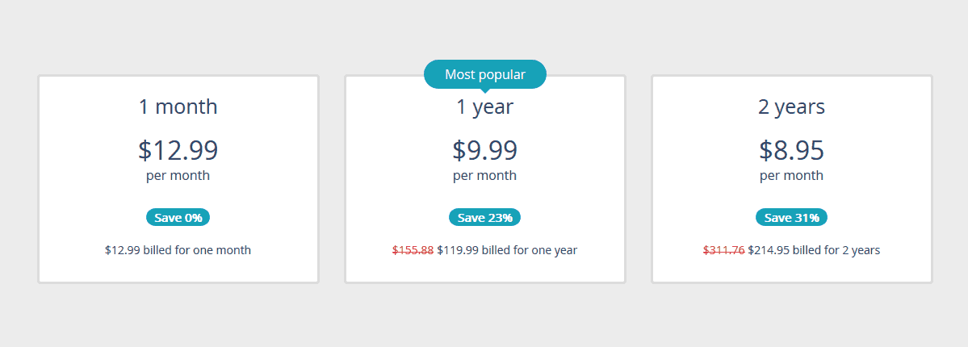Click the Save 0% badge
This screenshot has width=968, height=347.
178,217
